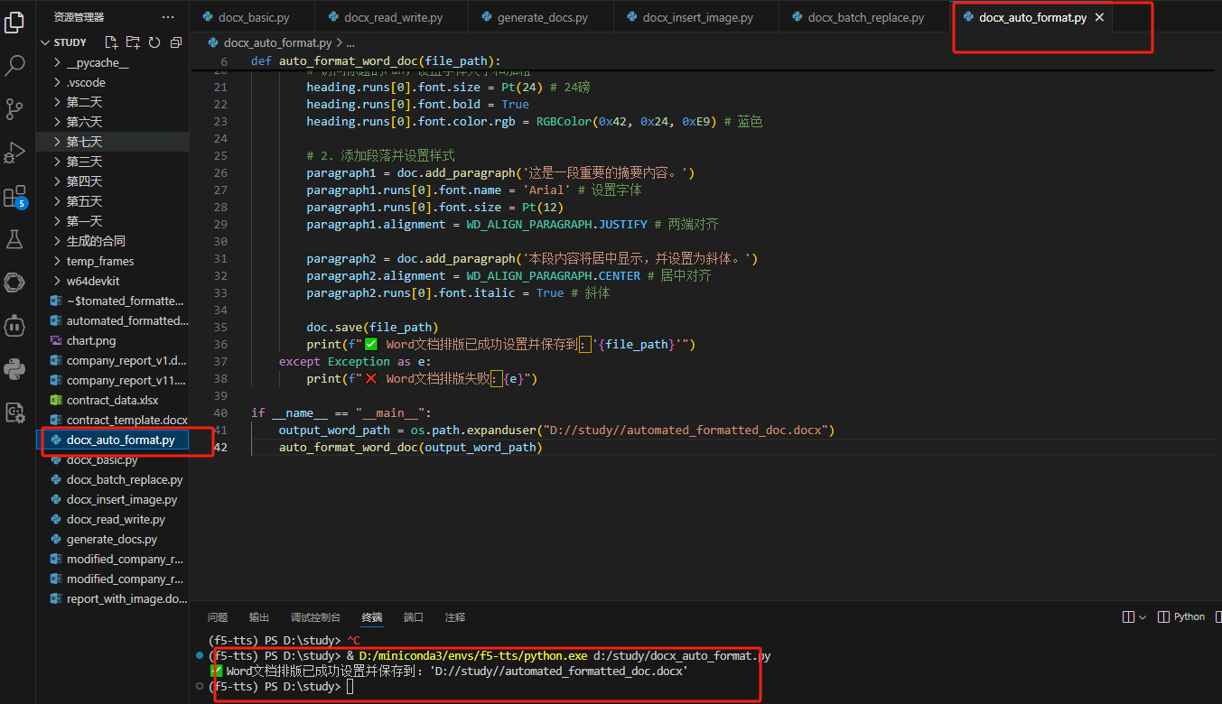
Task: Open the 端口 (Ports) panel tab
Action: [x=414, y=617]
